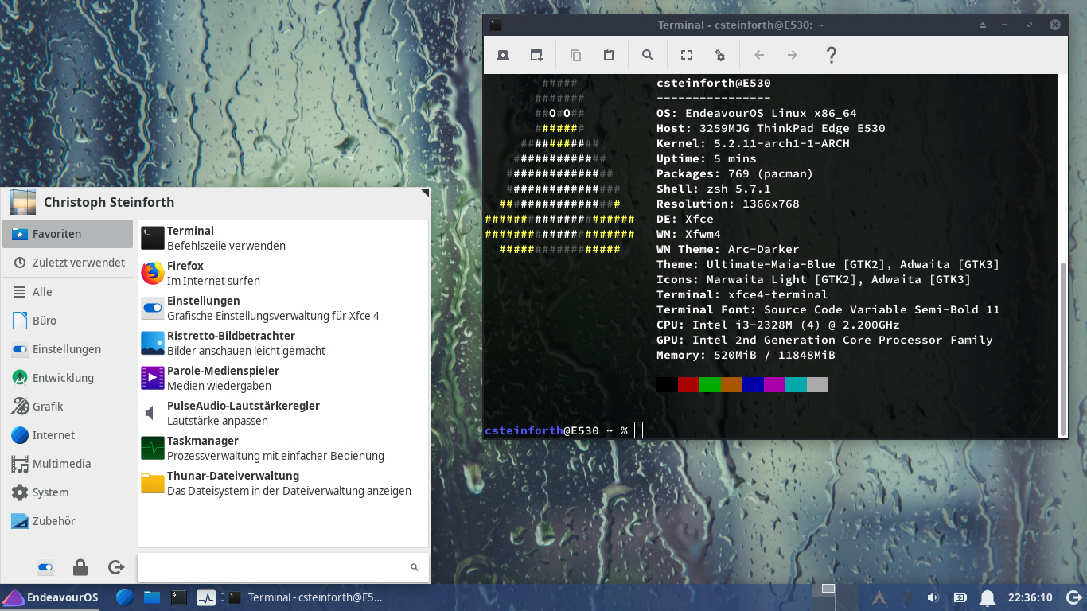
Task: Open the Internet category
Action: click(x=68, y=435)
